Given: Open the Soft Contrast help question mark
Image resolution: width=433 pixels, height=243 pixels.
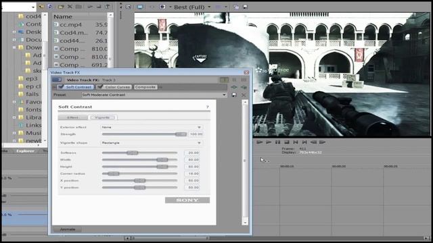Looking at the screenshot, I should [208, 107].
